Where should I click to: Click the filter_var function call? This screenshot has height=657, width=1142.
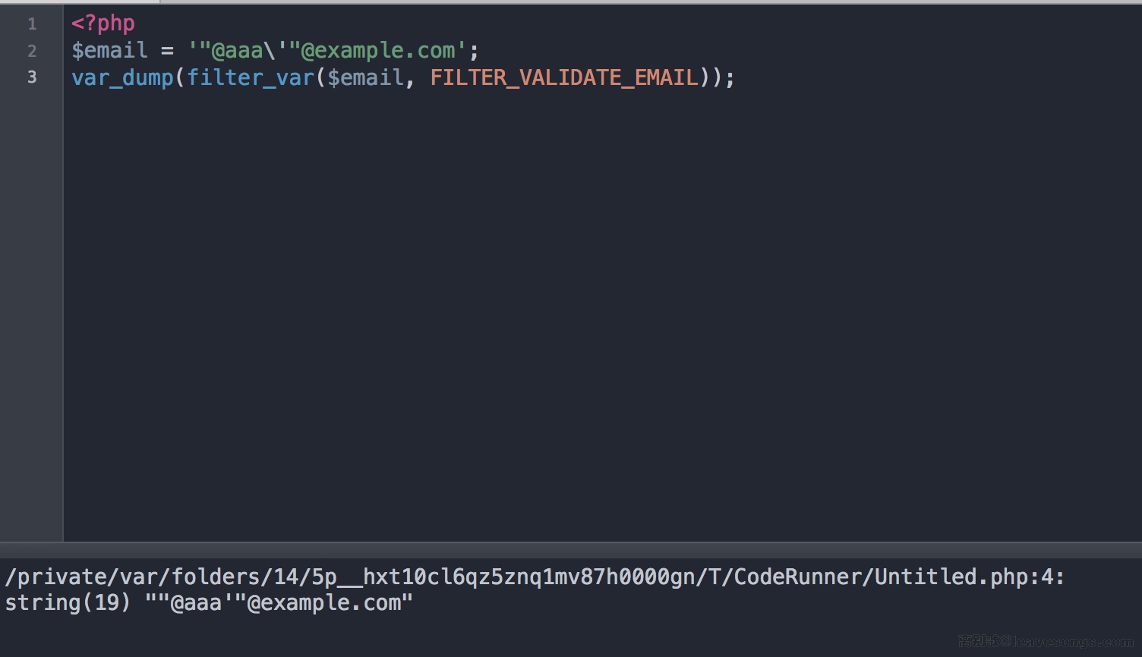pos(251,77)
